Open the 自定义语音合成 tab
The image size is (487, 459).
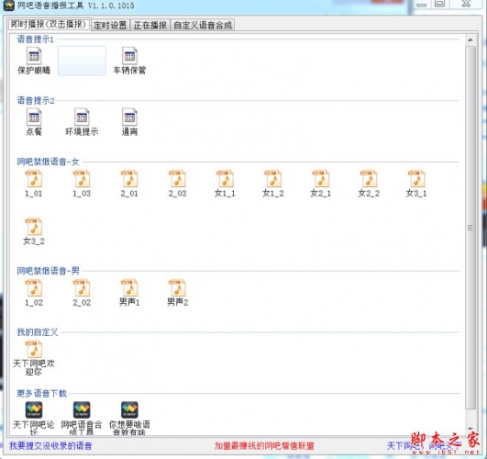[x=203, y=25]
